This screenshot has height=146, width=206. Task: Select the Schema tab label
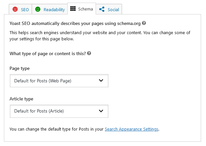[85, 9]
